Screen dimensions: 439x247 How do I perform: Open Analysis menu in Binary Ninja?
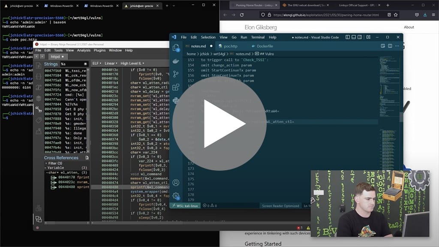click(x=84, y=51)
